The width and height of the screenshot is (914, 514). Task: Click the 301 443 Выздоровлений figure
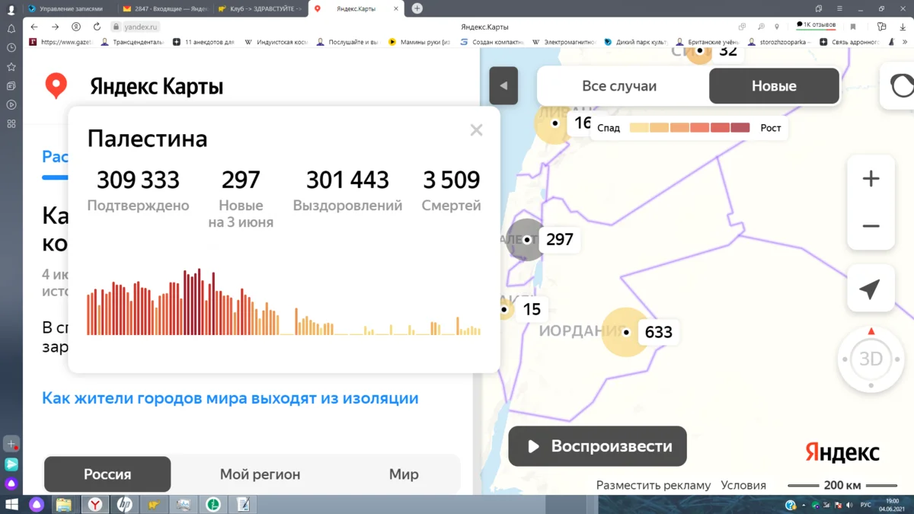point(347,180)
